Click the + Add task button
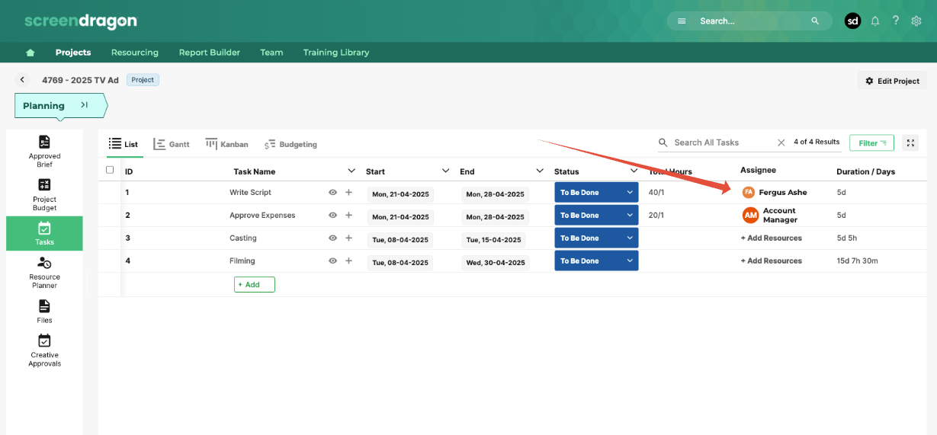The height and width of the screenshot is (435, 937). [x=255, y=284]
